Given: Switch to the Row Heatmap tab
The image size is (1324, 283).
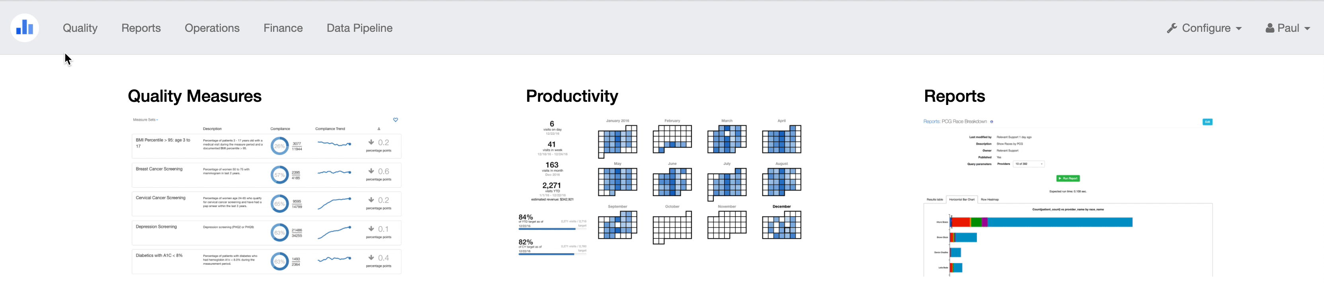Looking at the screenshot, I should pyautogui.click(x=989, y=199).
